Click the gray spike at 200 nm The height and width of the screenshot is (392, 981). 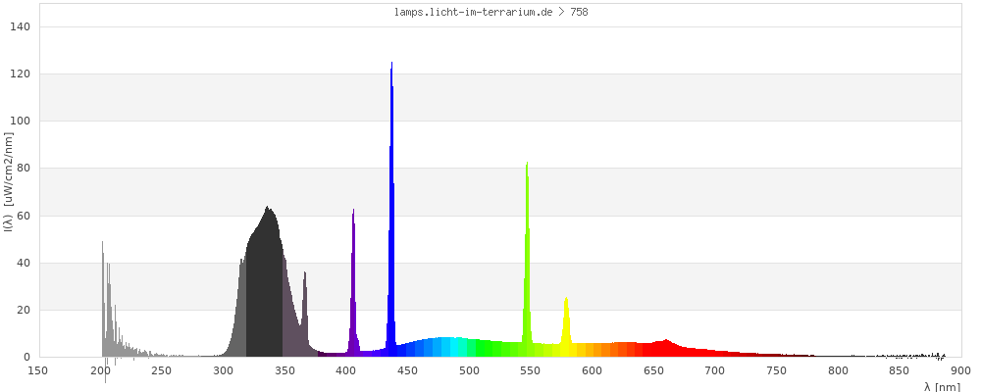click(103, 294)
